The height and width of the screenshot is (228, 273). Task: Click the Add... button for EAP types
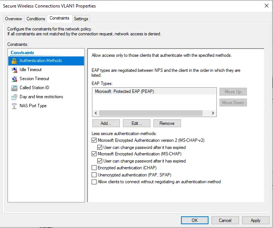point(106,123)
